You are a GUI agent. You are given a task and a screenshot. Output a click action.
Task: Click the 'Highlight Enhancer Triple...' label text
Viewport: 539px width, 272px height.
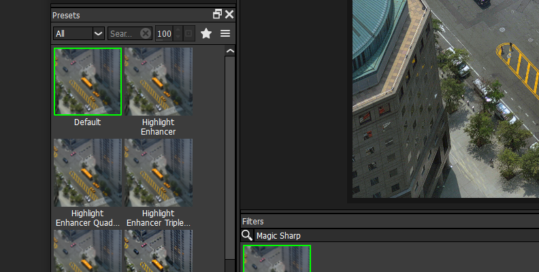(x=159, y=218)
